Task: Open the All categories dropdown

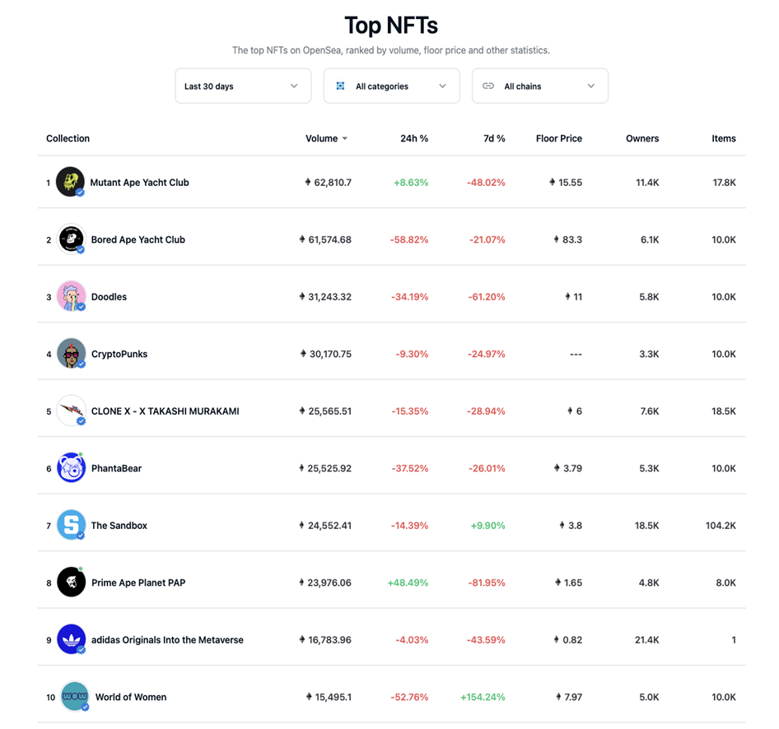Action: point(391,86)
